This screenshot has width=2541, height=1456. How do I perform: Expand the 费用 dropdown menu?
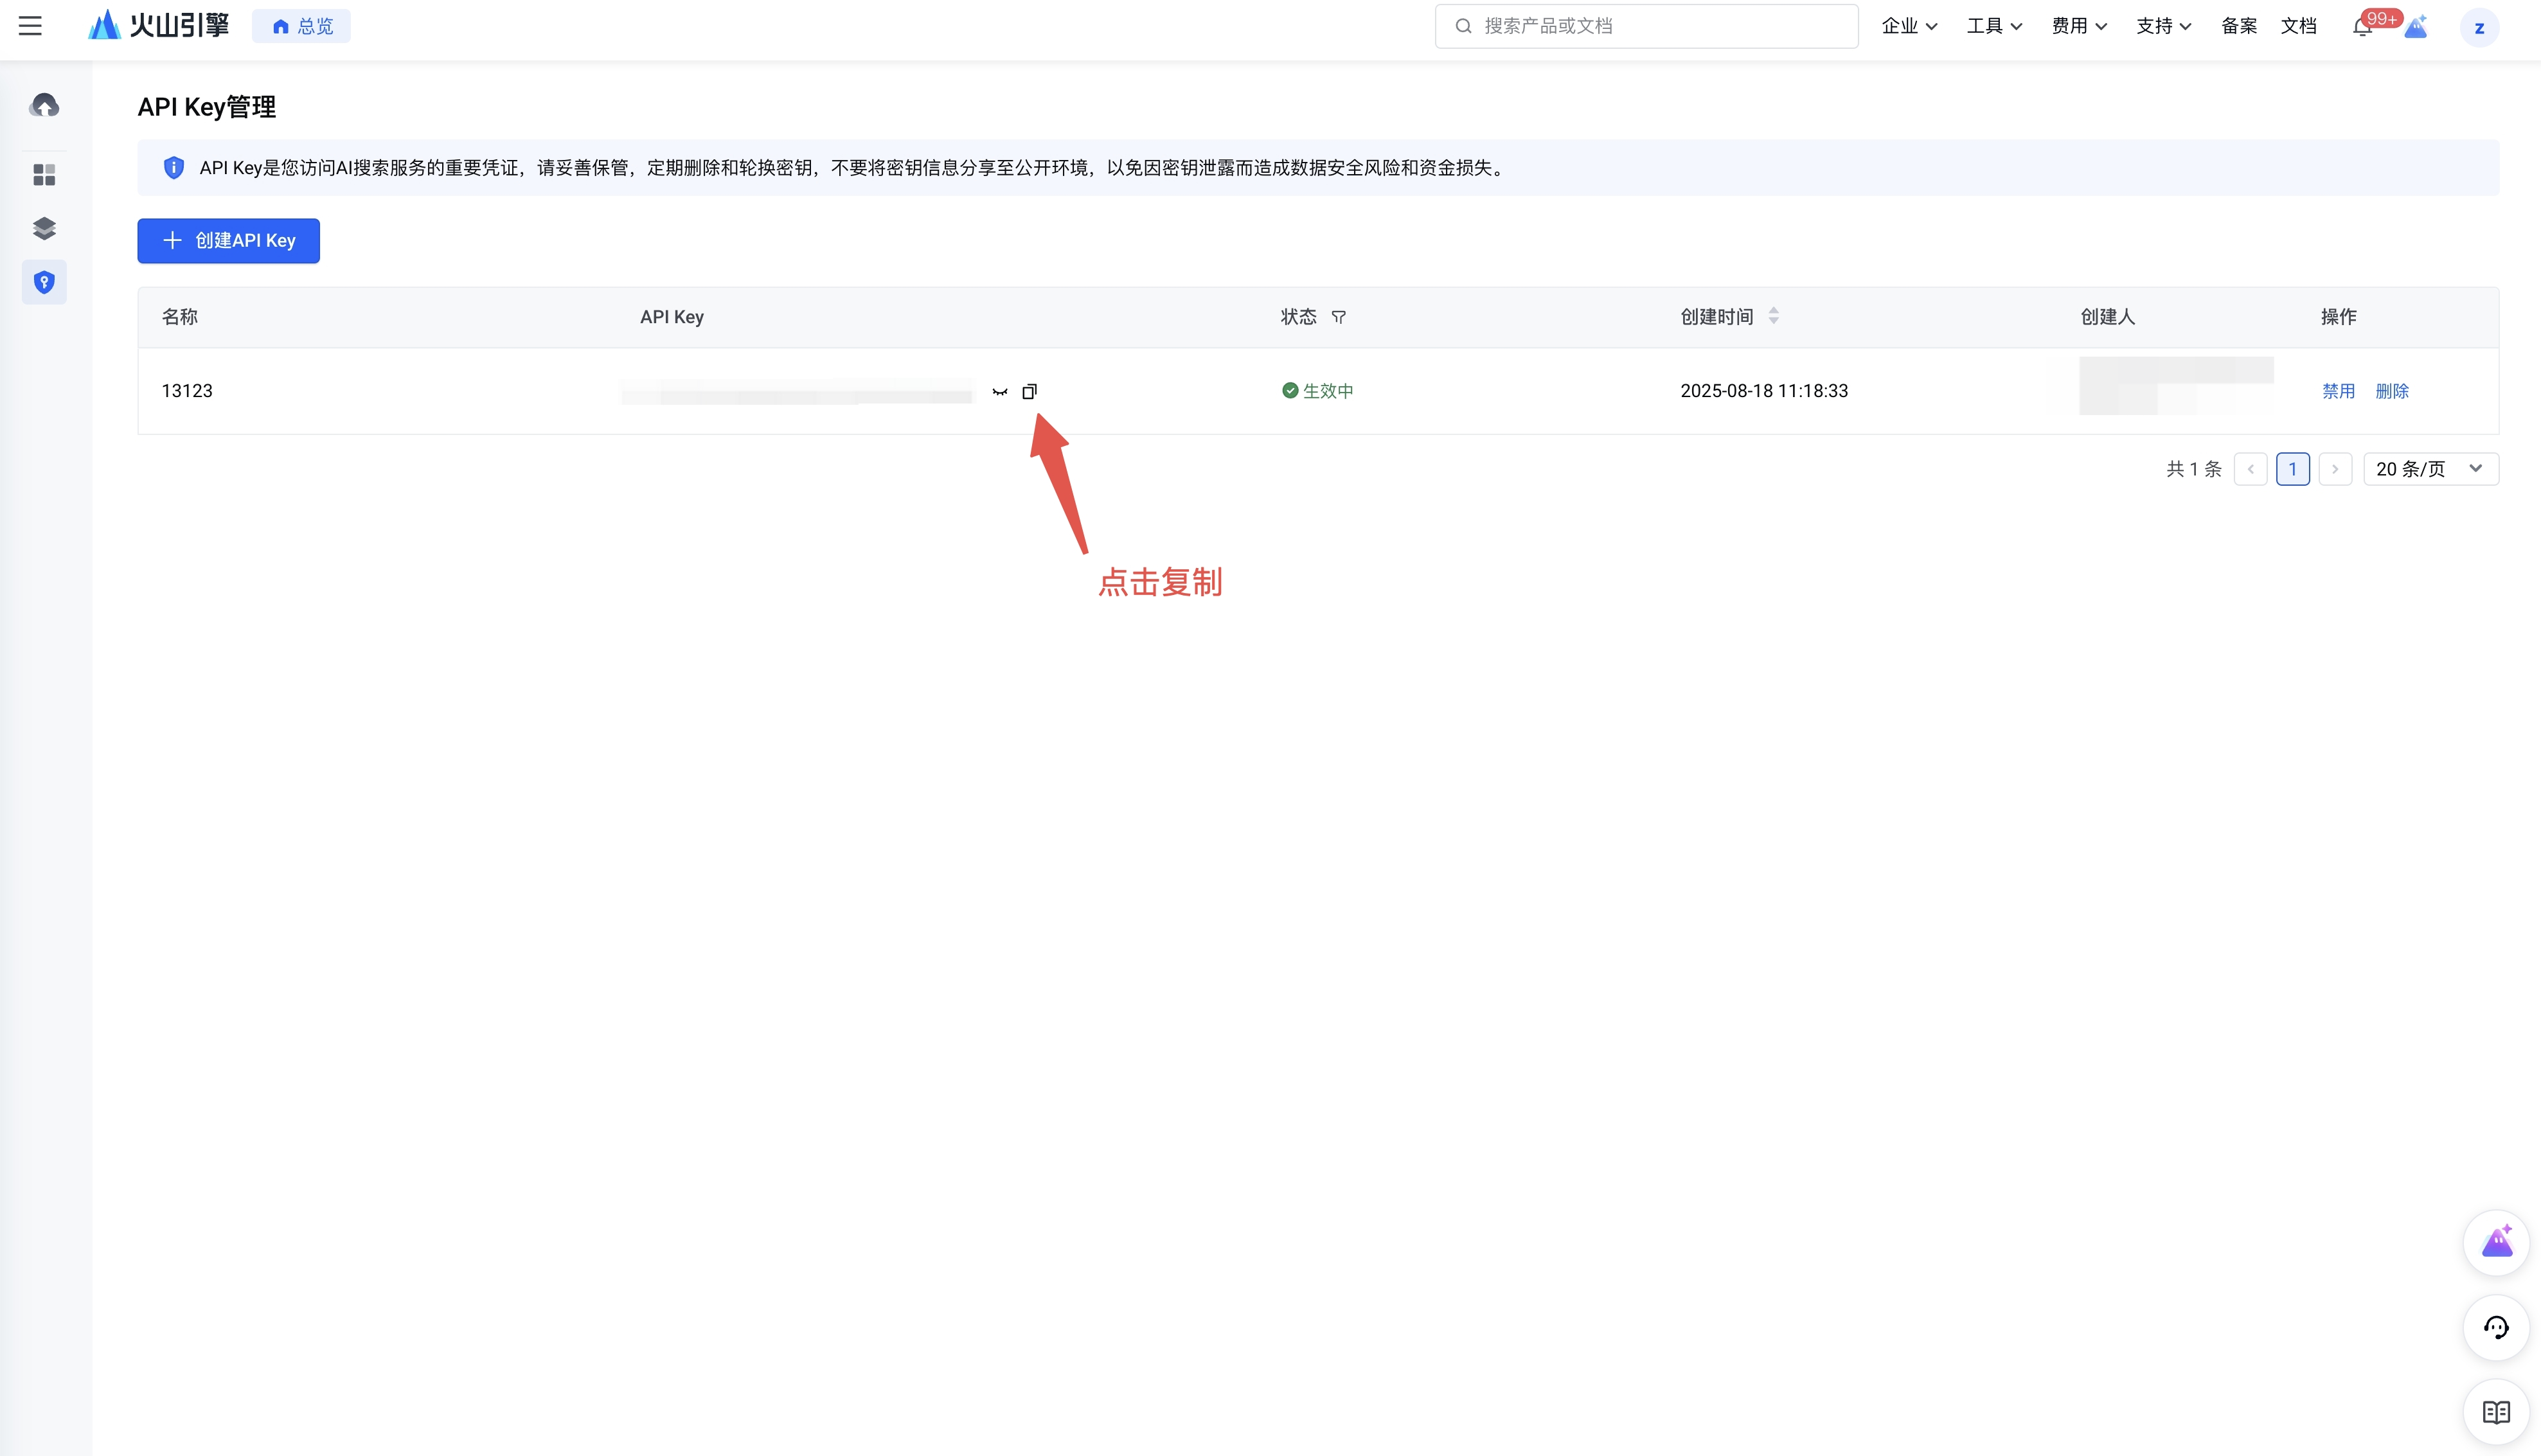(2078, 26)
